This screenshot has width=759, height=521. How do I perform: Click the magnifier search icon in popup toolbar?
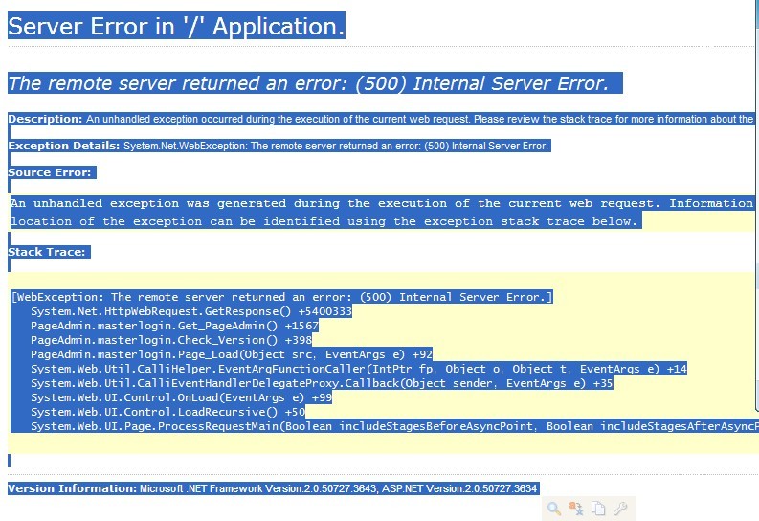coord(554,509)
